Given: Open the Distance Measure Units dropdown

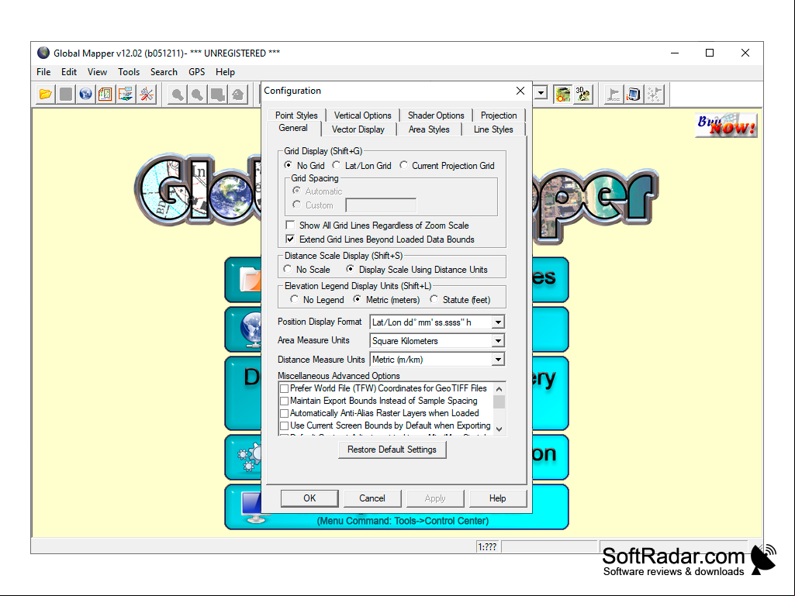Looking at the screenshot, I should click(x=498, y=360).
